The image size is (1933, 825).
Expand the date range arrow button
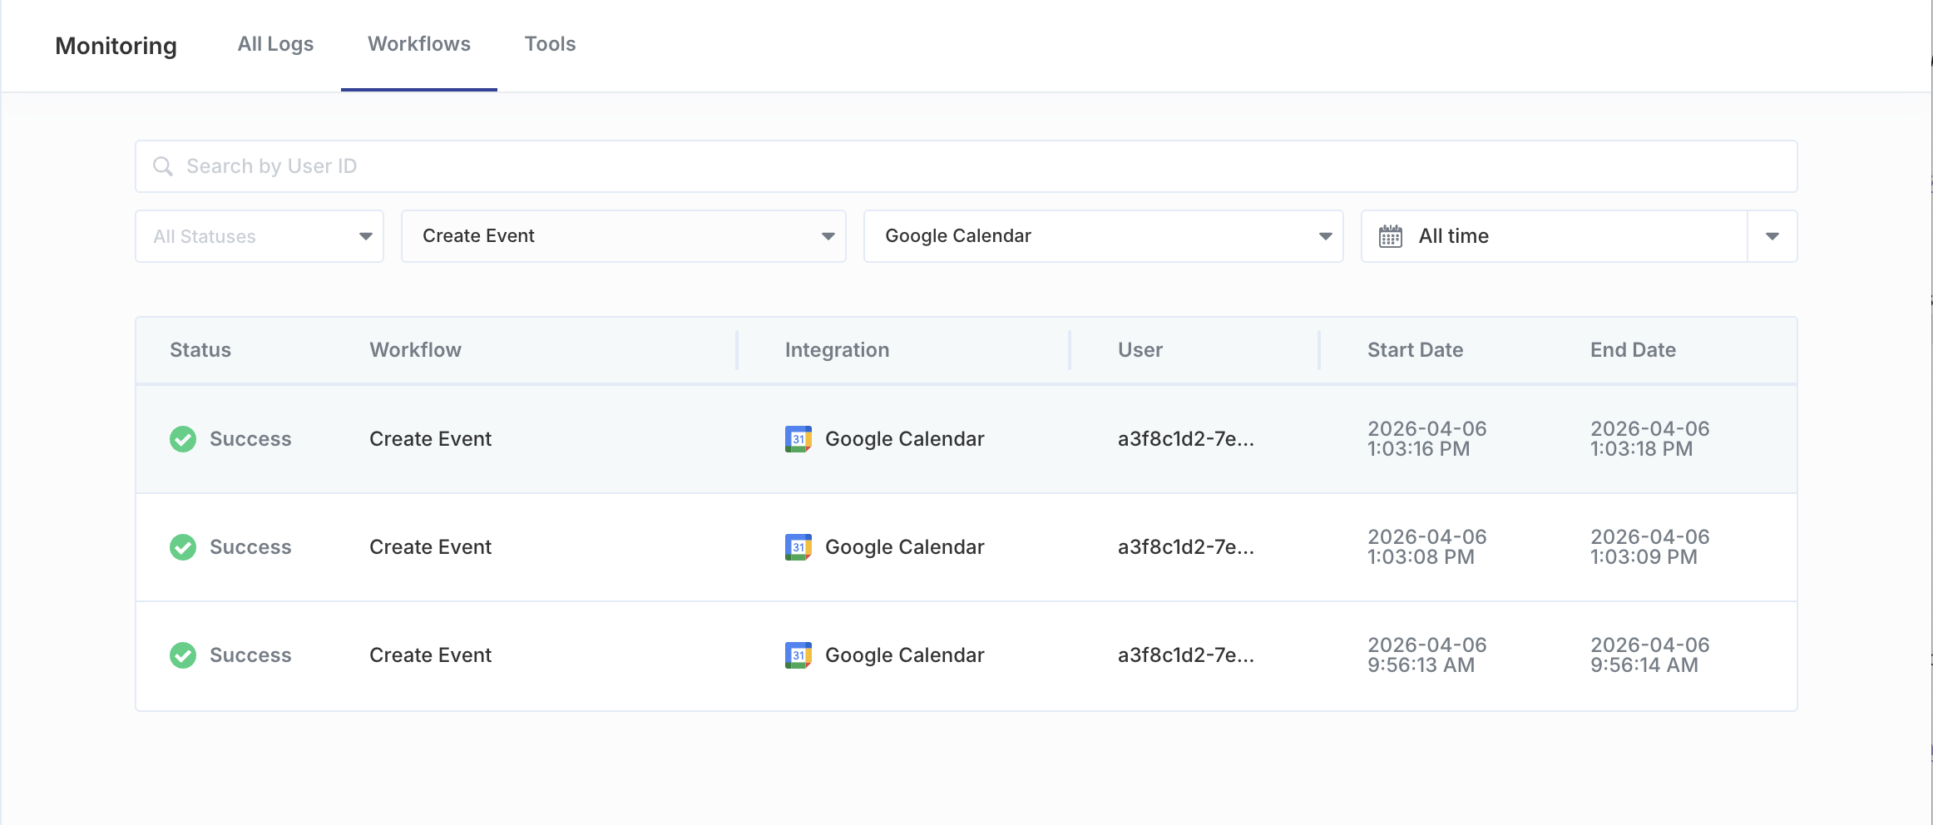point(1772,236)
